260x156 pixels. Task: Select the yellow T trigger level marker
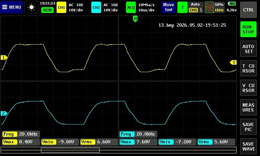tap(233, 62)
